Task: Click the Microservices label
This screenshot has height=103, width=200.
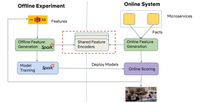Action: click(x=179, y=16)
